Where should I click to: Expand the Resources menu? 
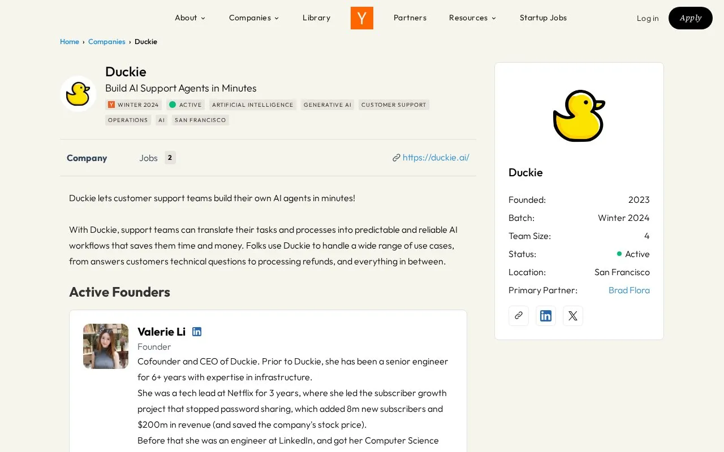(472, 18)
